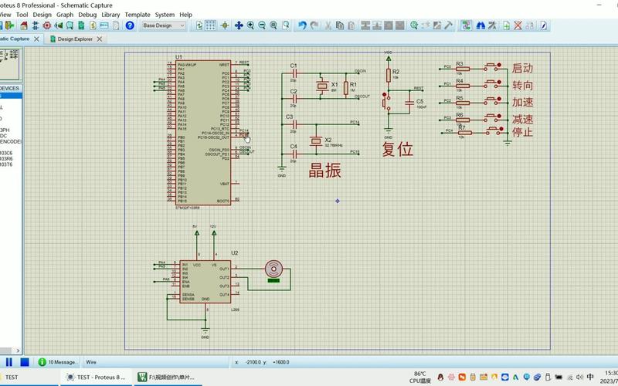
Task: Open the Library menu
Action: coord(110,14)
